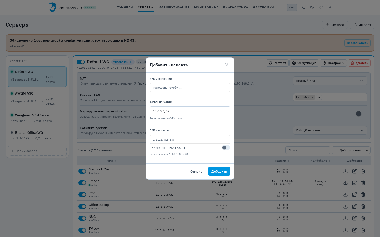The height and width of the screenshot is (237, 380).
Task: Edit the NUC client
Action: click(x=354, y=218)
